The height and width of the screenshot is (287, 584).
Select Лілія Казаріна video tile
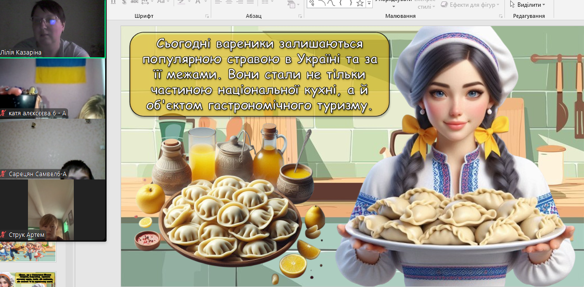point(53,29)
